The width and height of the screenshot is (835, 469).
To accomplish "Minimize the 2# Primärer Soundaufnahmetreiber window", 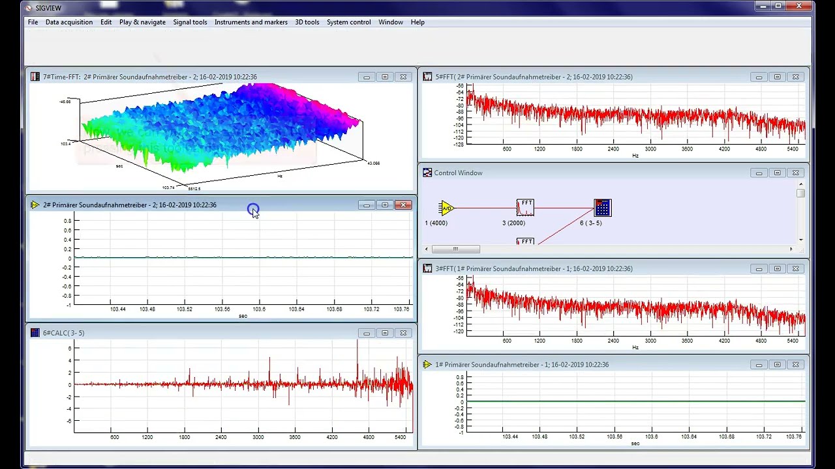I will [x=367, y=205].
